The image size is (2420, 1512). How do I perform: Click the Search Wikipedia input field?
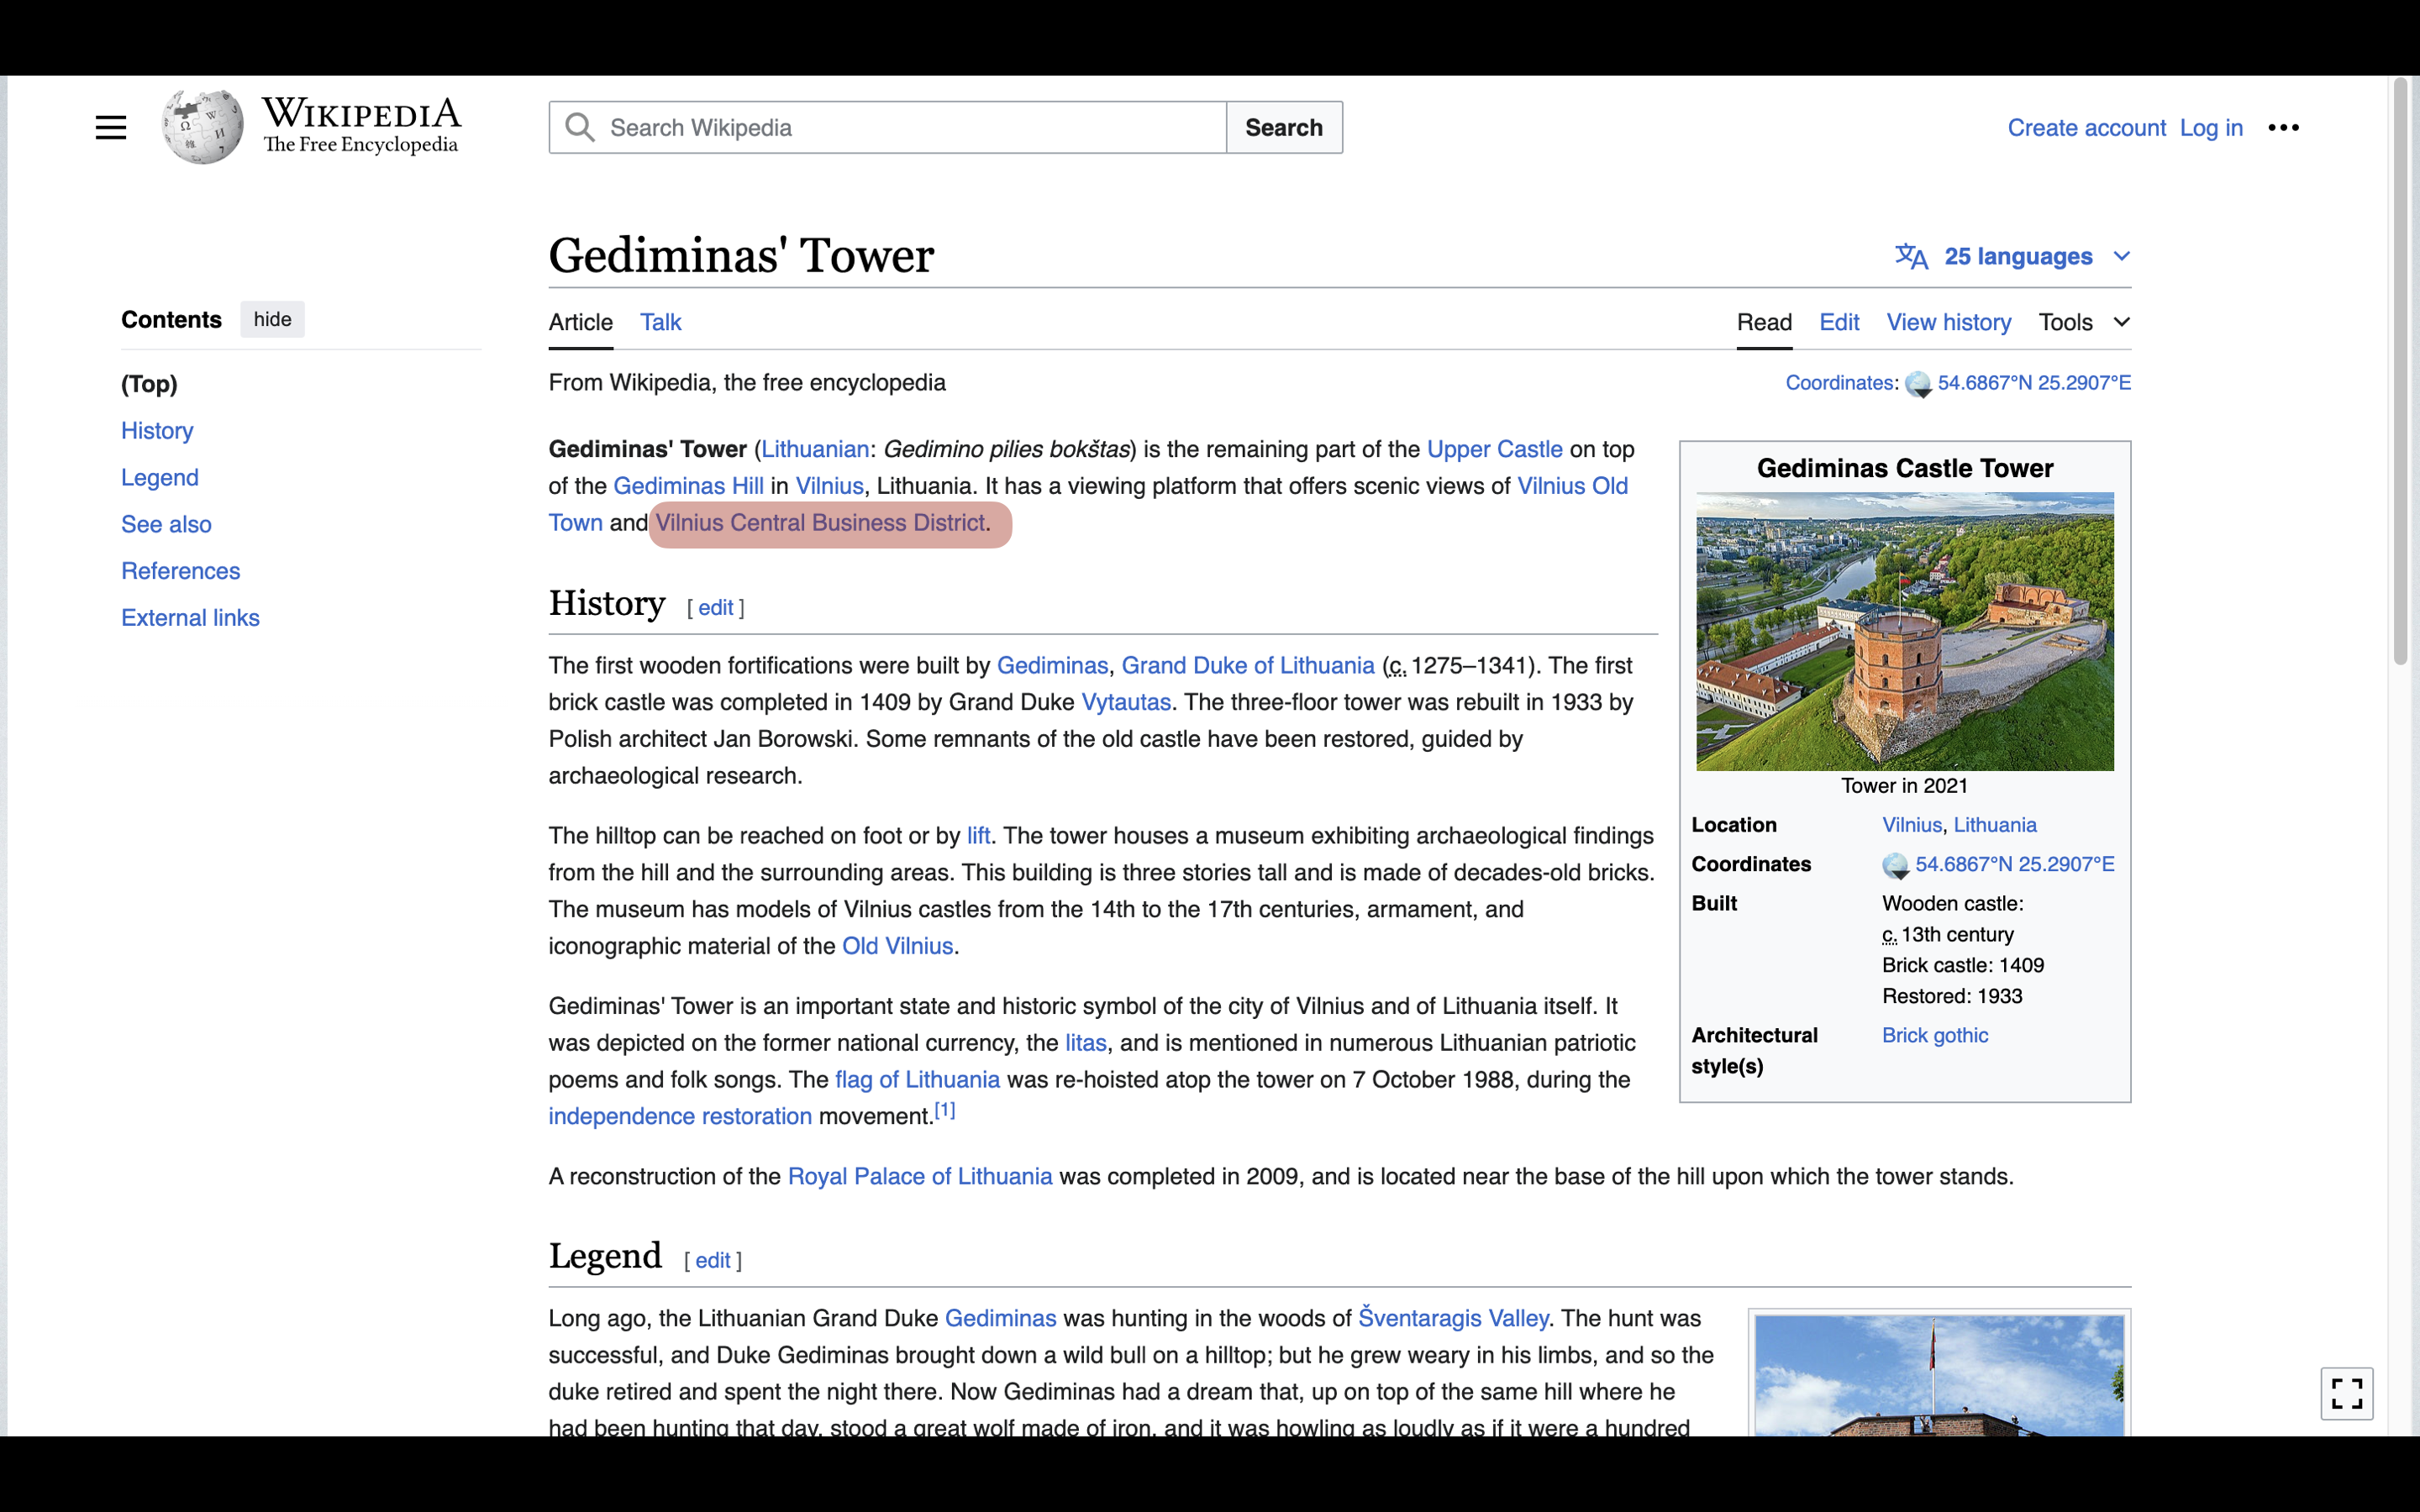[x=910, y=128]
